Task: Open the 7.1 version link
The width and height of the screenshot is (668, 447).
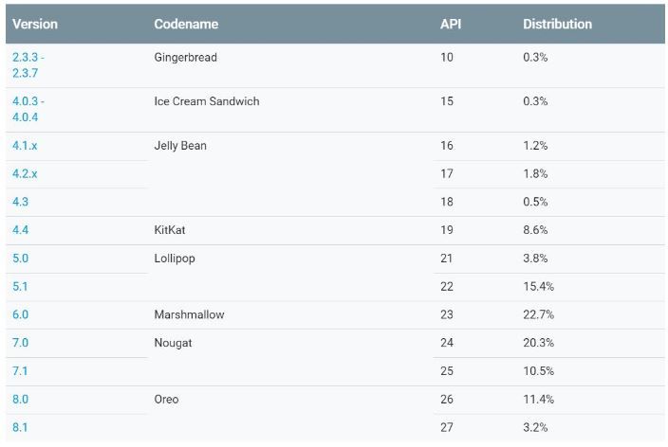Action: coord(20,370)
